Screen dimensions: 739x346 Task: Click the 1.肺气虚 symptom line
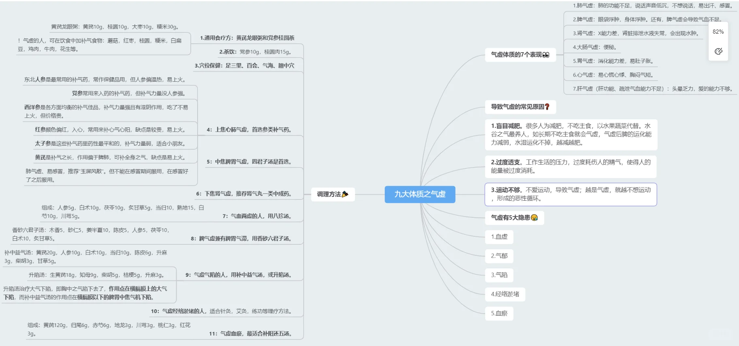(653, 6)
